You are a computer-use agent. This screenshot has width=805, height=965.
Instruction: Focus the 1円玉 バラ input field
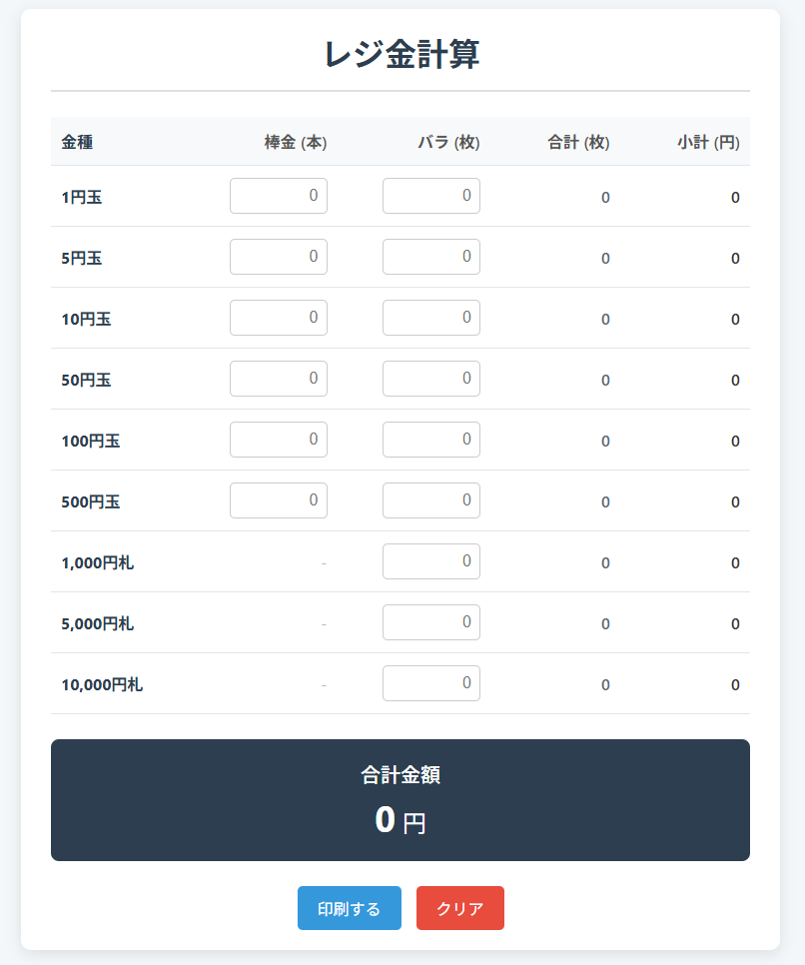[430, 196]
